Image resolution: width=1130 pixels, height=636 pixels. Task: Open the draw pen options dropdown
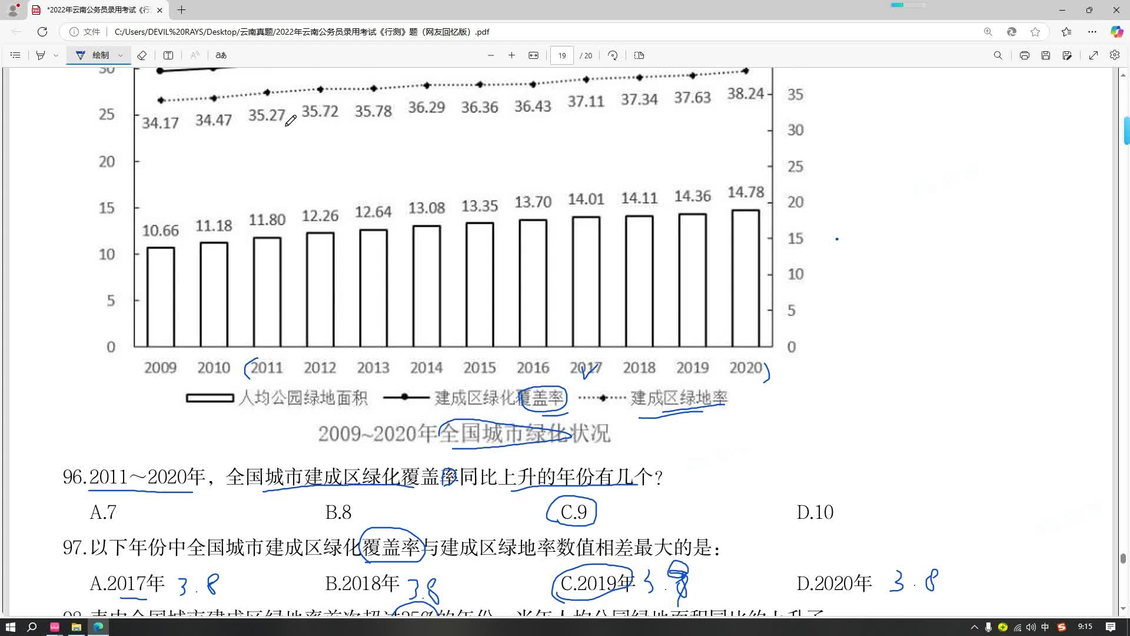coord(120,55)
